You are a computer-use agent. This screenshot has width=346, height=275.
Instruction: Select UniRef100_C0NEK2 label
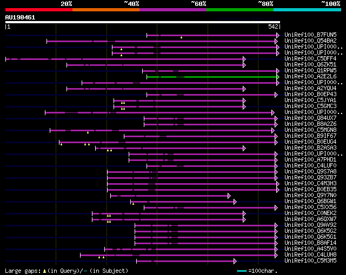coord(310,213)
